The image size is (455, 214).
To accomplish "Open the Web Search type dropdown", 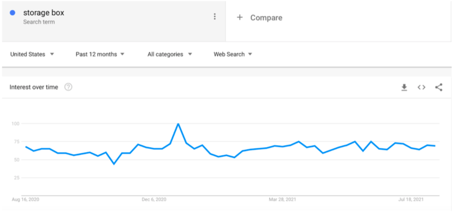I will coord(233,54).
